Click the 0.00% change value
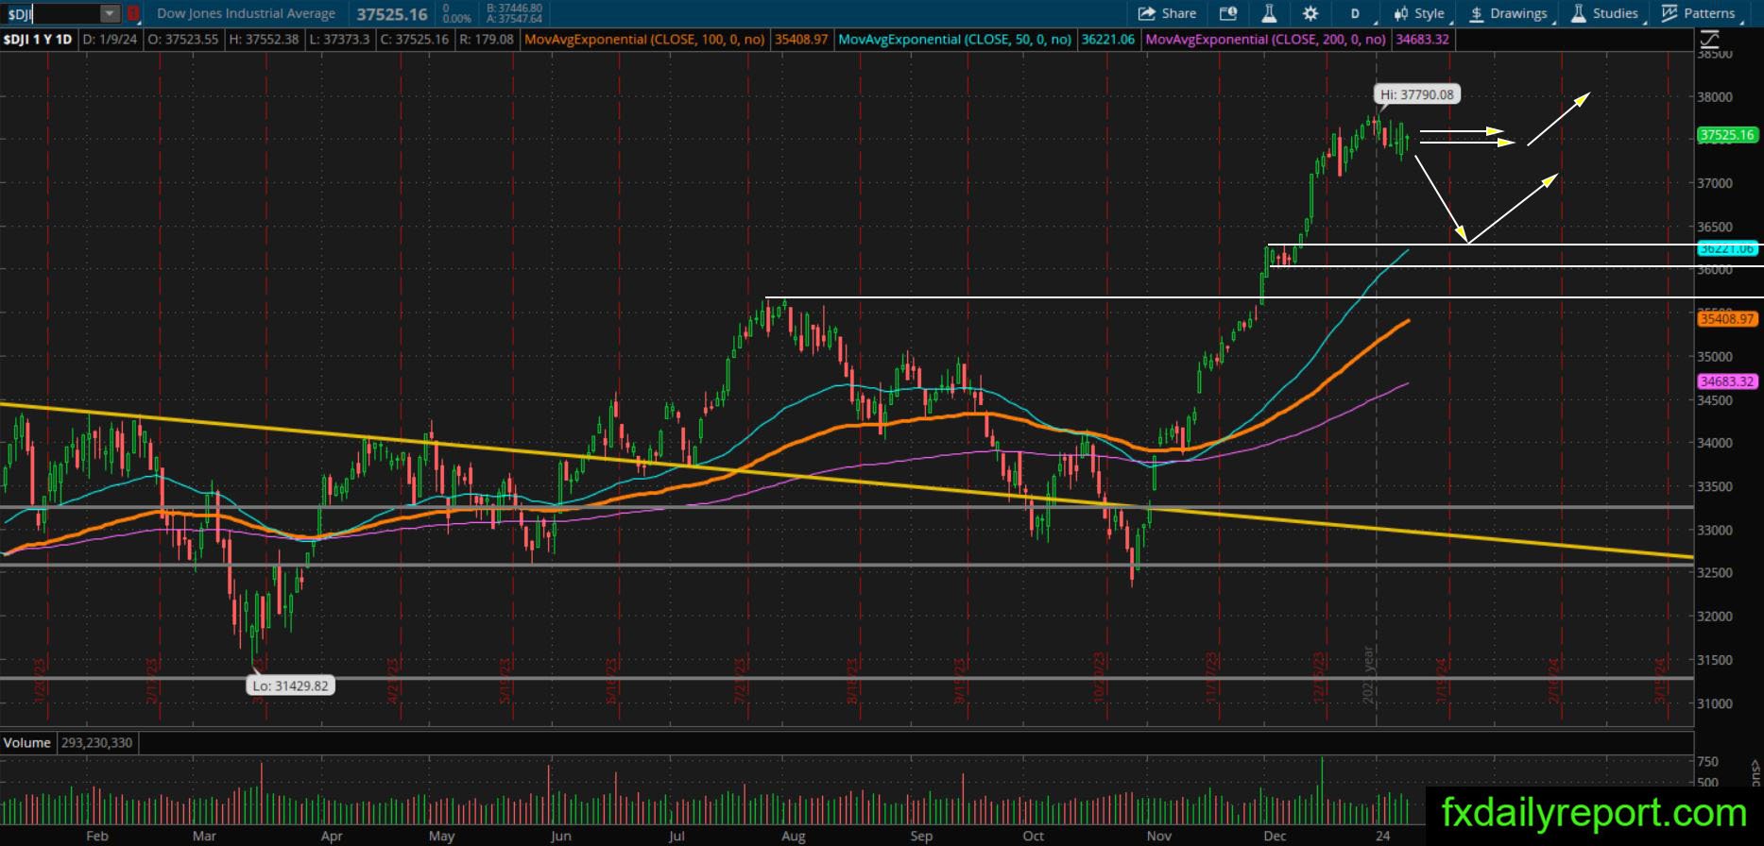1764x846 pixels. tap(457, 19)
